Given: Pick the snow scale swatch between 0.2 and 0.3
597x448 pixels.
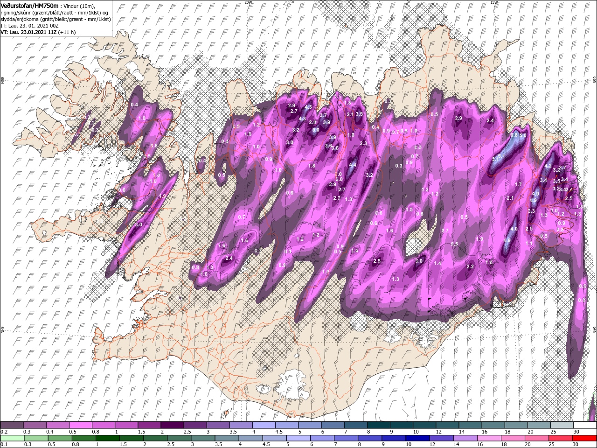Looking at the screenshot, I should [x=12, y=425].
